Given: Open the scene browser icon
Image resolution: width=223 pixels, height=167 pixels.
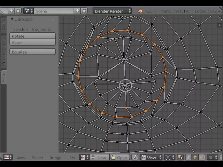Looking at the screenshot, I should point(29,11).
